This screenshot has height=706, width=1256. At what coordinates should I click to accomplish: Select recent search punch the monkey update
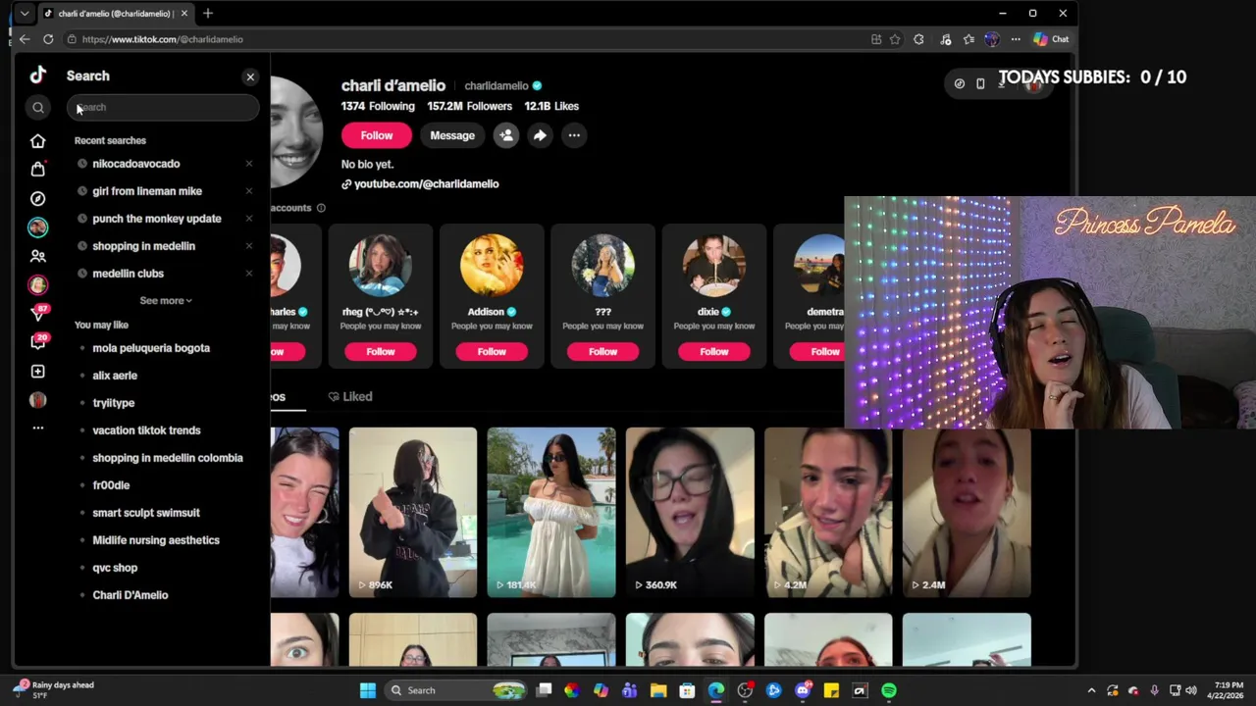pos(157,219)
